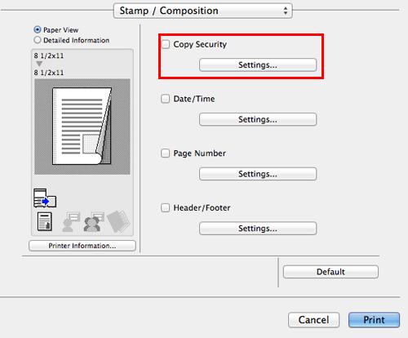Enable the Copy Security checkbox
The image size is (408, 338).
pyautogui.click(x=166, y=44)
